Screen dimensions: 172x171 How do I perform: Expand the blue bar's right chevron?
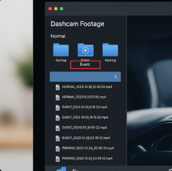[x=116, y=77]
